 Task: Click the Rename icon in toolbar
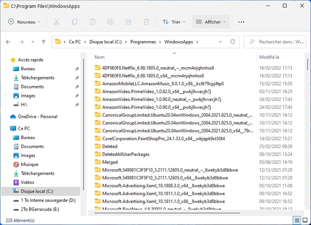point(111,22)
